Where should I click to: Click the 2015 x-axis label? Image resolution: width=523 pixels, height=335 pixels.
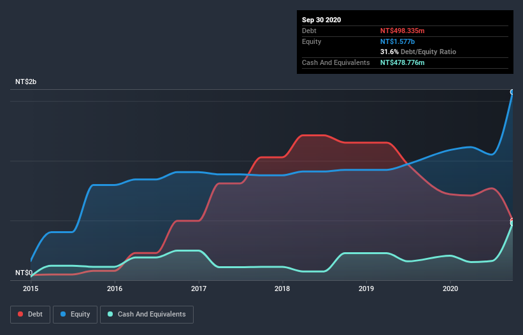coord(31,289)
